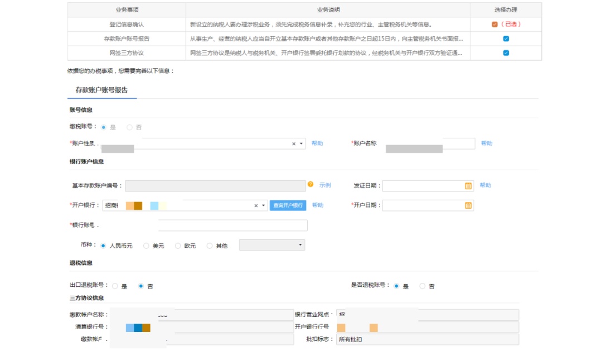This screenshot has width=602, height=356.
Task: Click into the 银行账号 input field
Action: [x=233, y=225]
